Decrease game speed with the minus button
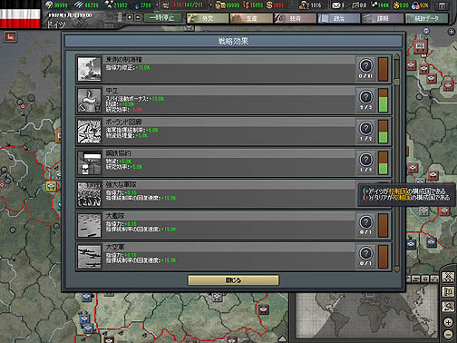Screen dimensions: 457x343 click(x=138, y=17)
